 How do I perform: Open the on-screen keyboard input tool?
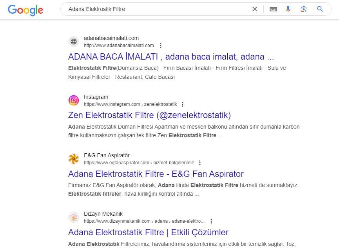pos(273,9)
